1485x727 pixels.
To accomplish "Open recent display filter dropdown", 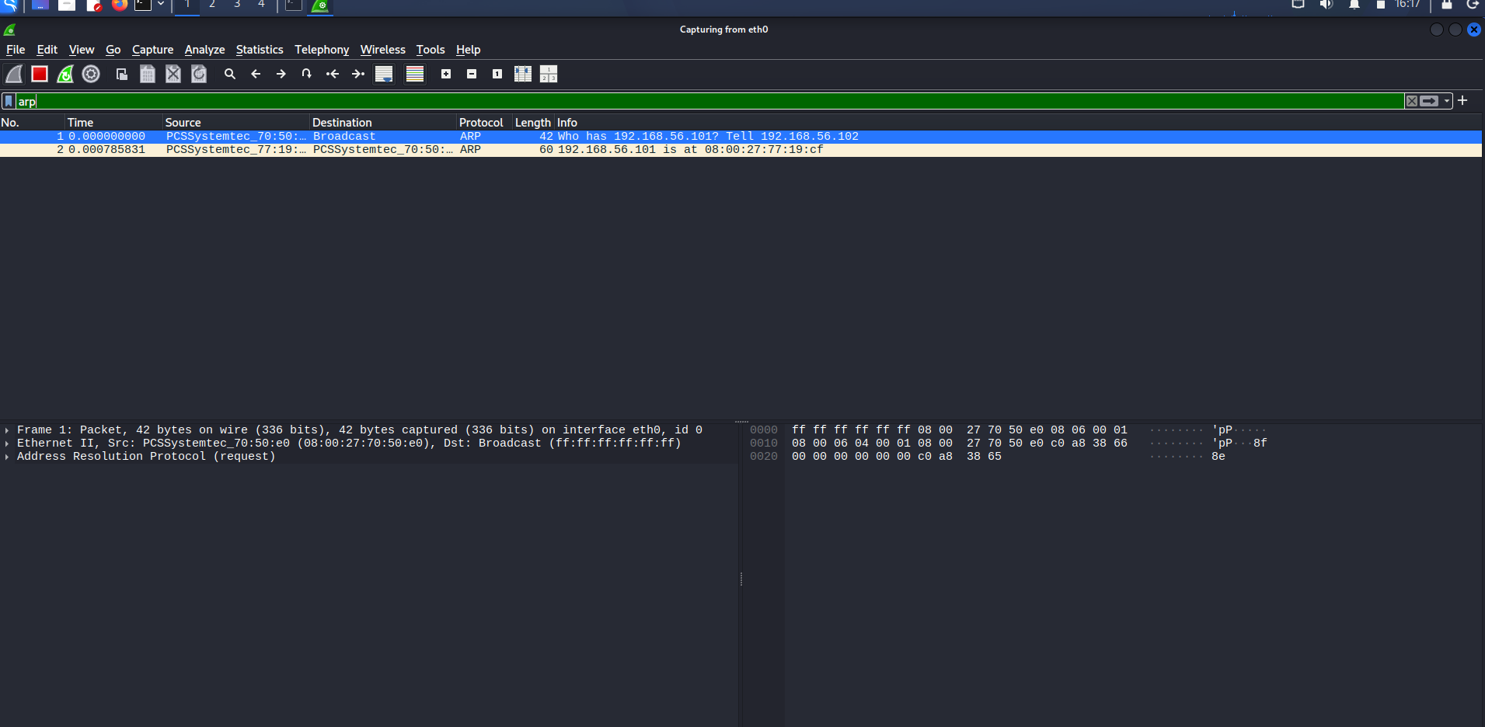I will 1447,101.
